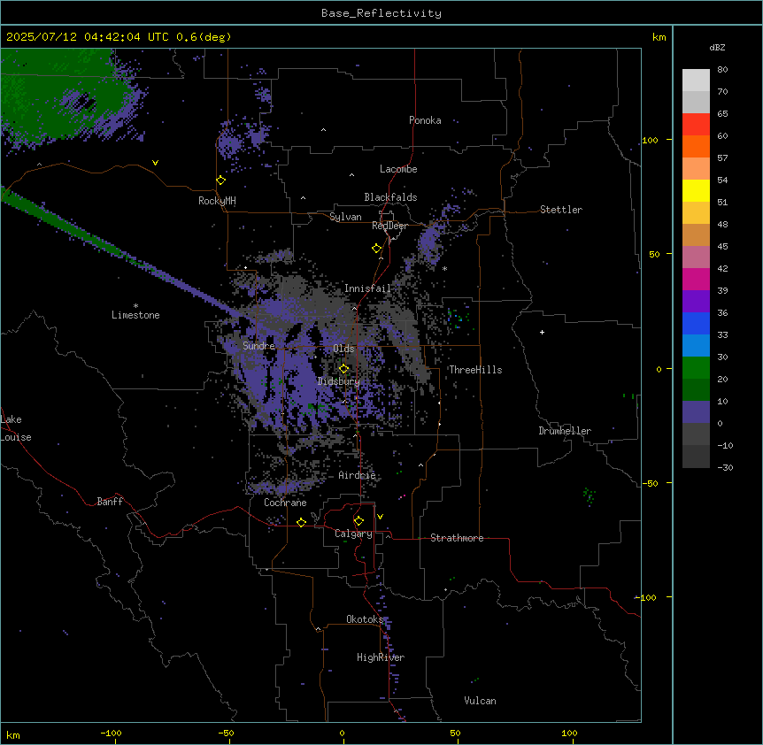763x745 pixels.
Task: Click the ThreeHills town label
Action: tap(475, 370)
